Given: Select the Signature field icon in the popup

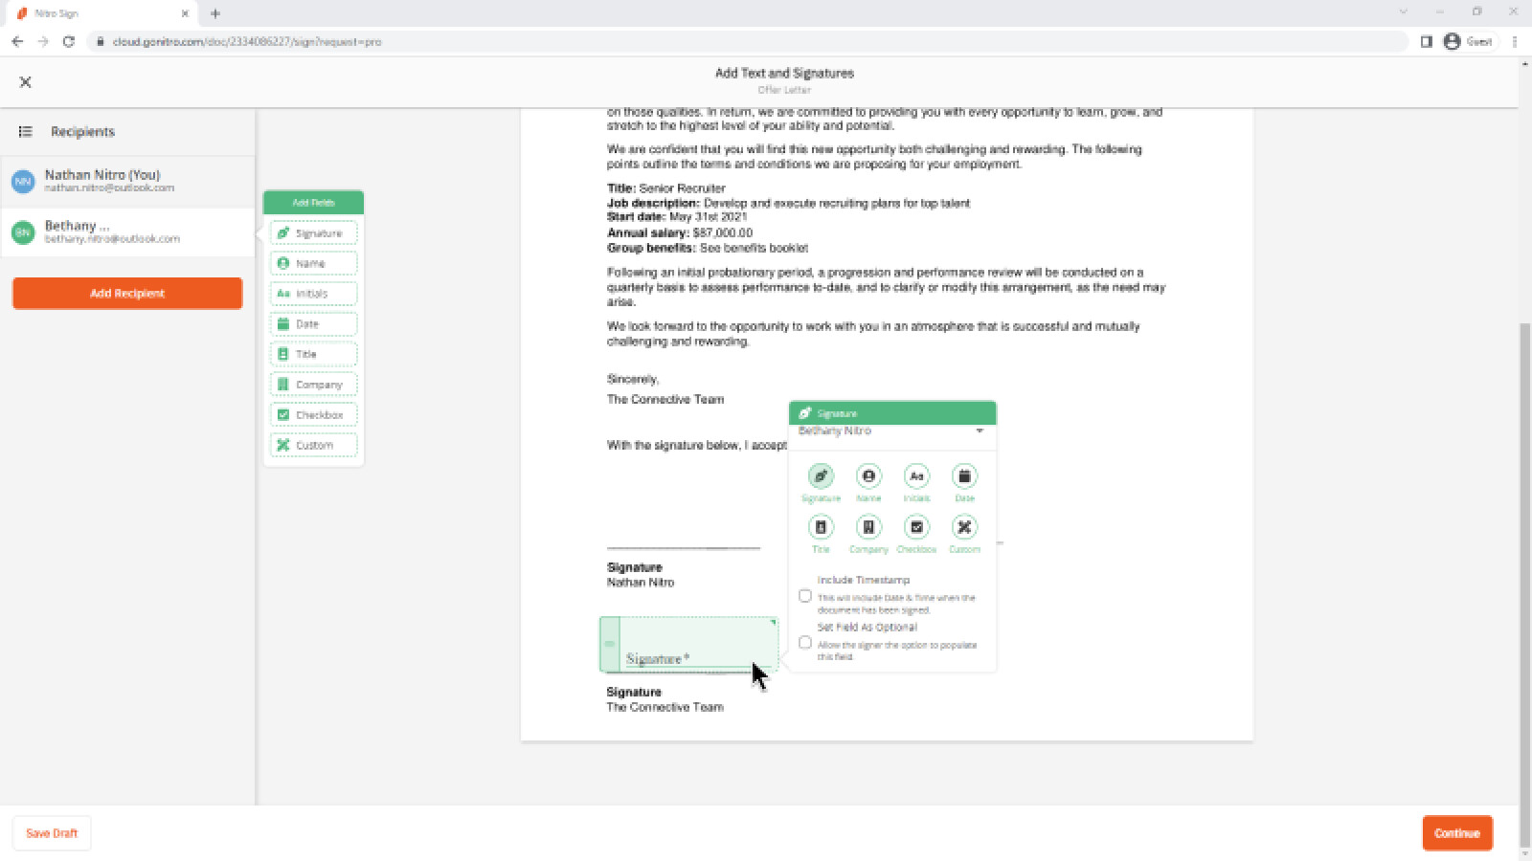Looking at the screenshot, I should tap(821, 476).
